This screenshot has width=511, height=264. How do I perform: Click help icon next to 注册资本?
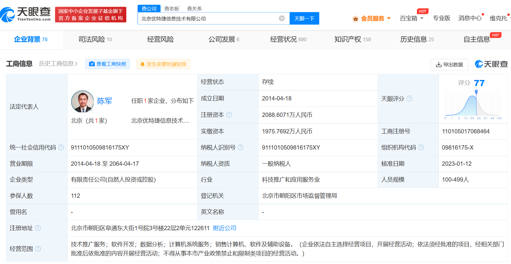click(x=229, y=115)
